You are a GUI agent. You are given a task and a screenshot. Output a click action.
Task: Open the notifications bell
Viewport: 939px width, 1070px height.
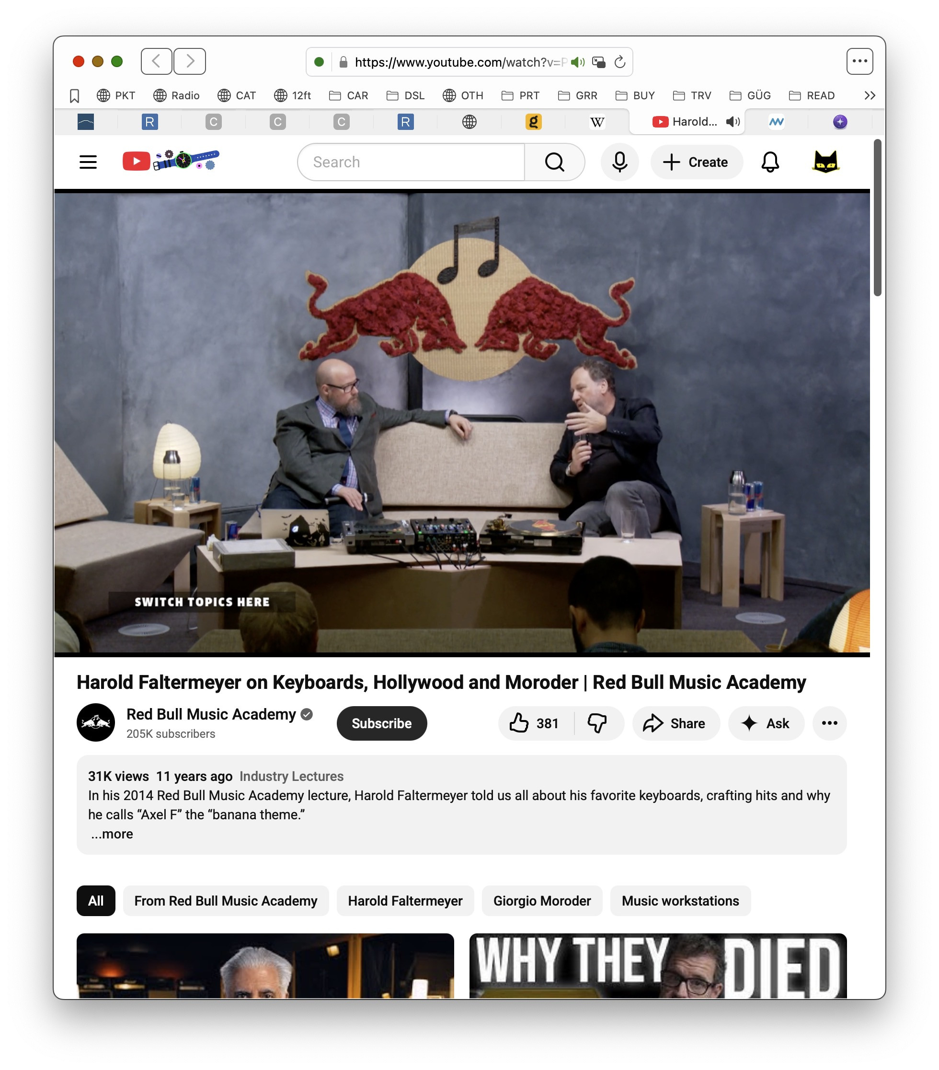point(769,163)
